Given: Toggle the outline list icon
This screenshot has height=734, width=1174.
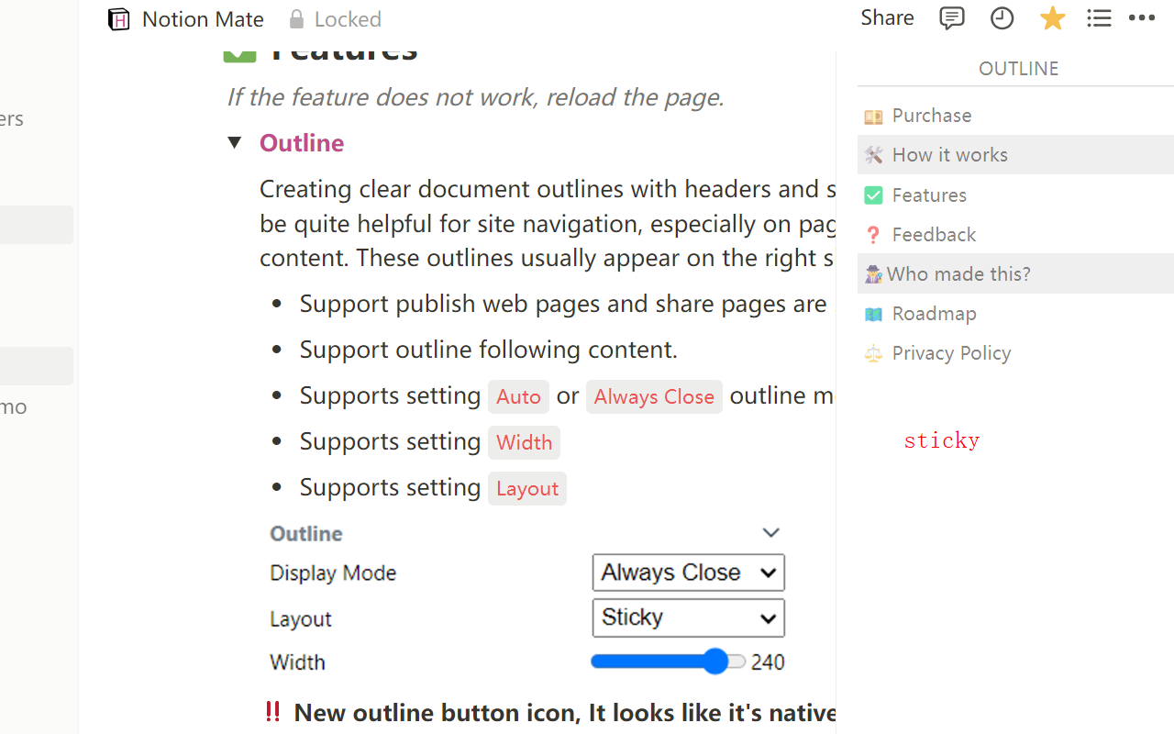Looking at the screenshot, I should [x=1099, y=18].
